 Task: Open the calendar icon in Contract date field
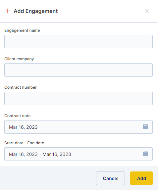(145, 127)
